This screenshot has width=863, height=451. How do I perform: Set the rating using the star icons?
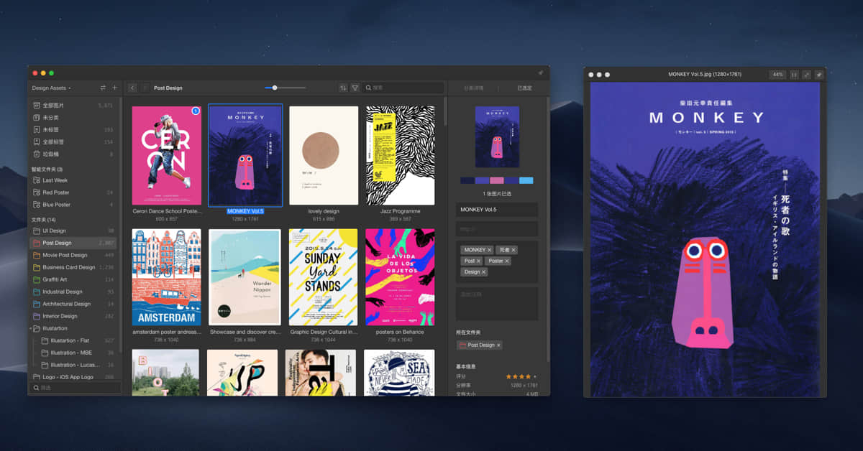tap(521, 376)
